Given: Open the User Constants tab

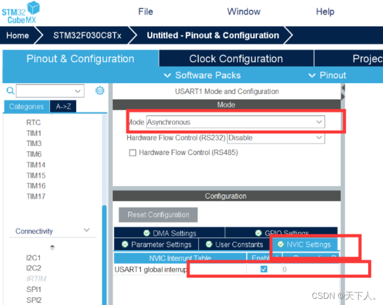Looking at the screenshot, I should (x=234, y=244).
